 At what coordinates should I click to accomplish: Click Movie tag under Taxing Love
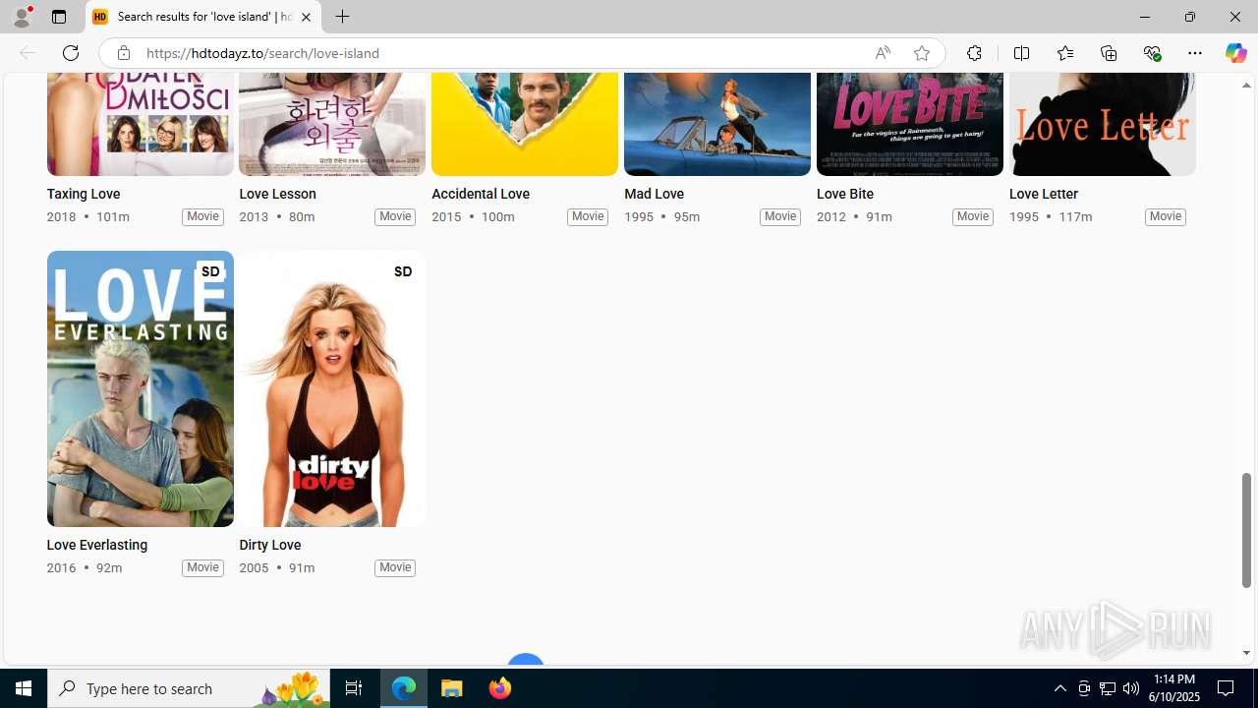point(202,216)
